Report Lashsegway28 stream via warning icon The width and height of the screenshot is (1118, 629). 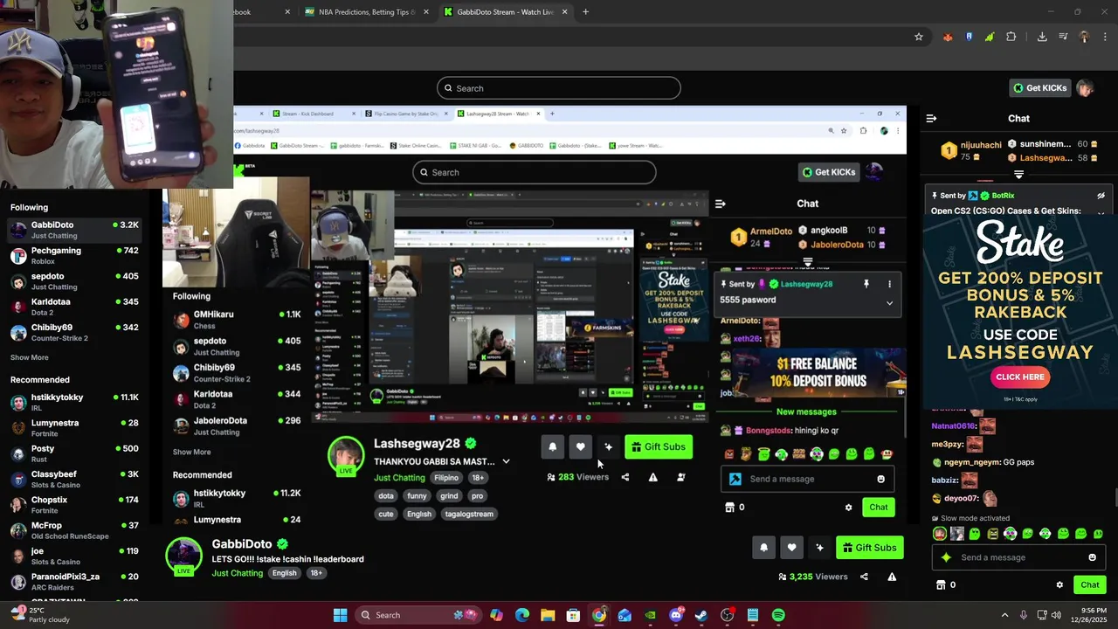[652, 477]
